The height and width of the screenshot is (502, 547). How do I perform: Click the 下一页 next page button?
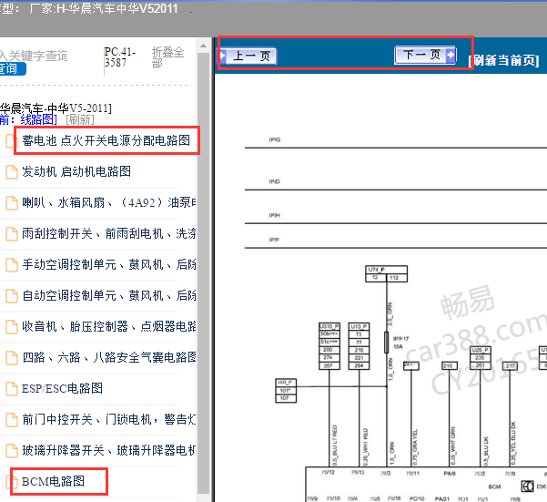pyautogui.click(x=425, y=55)
